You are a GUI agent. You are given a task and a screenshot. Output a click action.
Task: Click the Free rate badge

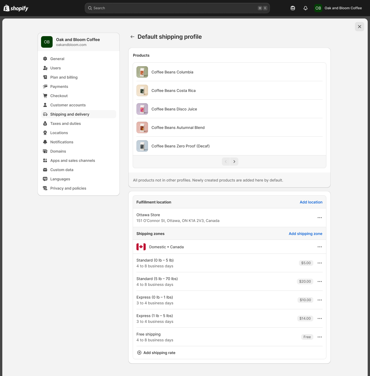pos(307,337)
